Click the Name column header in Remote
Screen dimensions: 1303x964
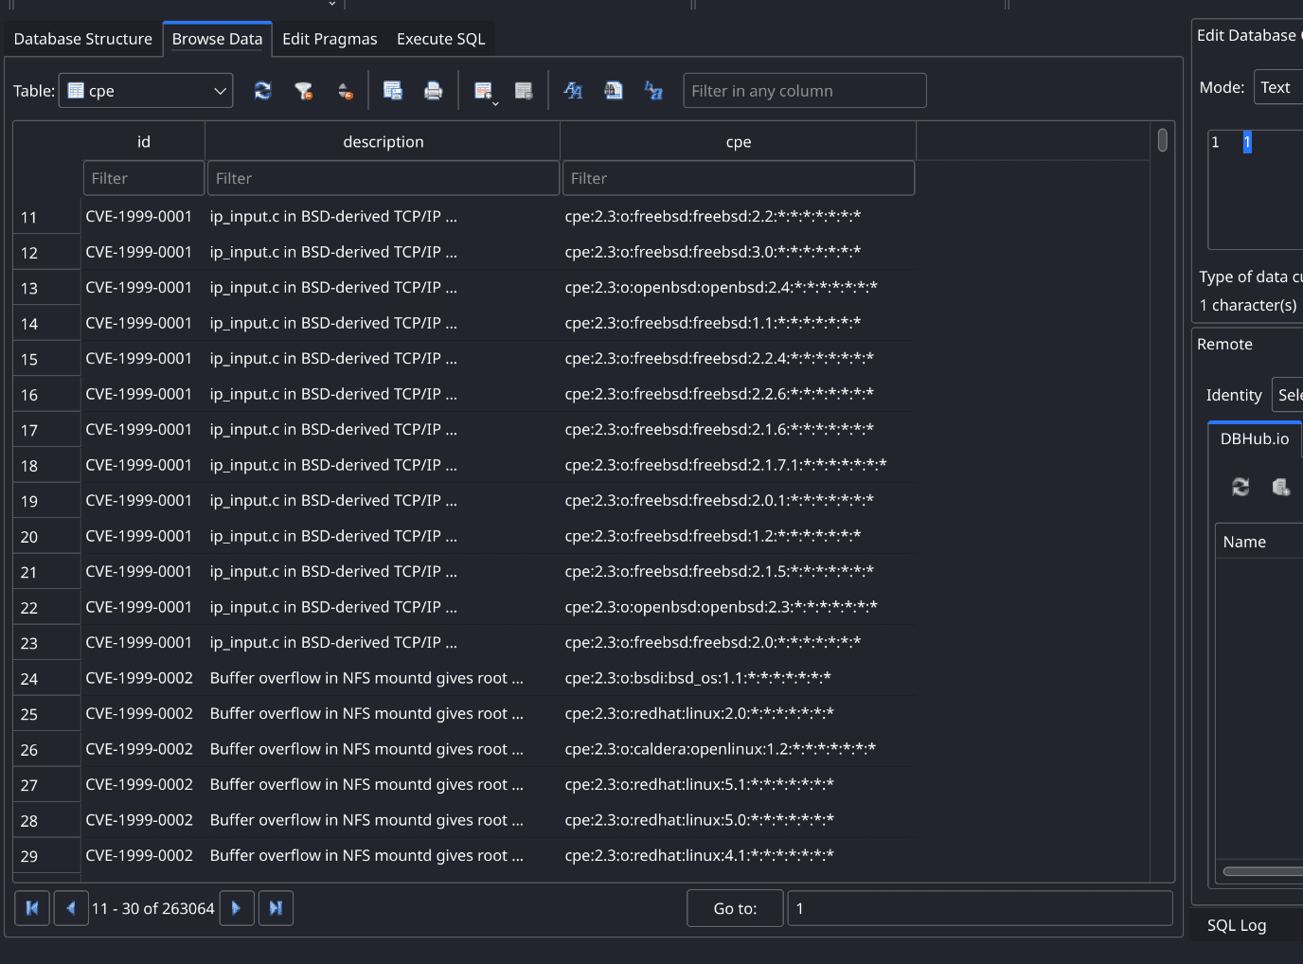(1259, 542)
